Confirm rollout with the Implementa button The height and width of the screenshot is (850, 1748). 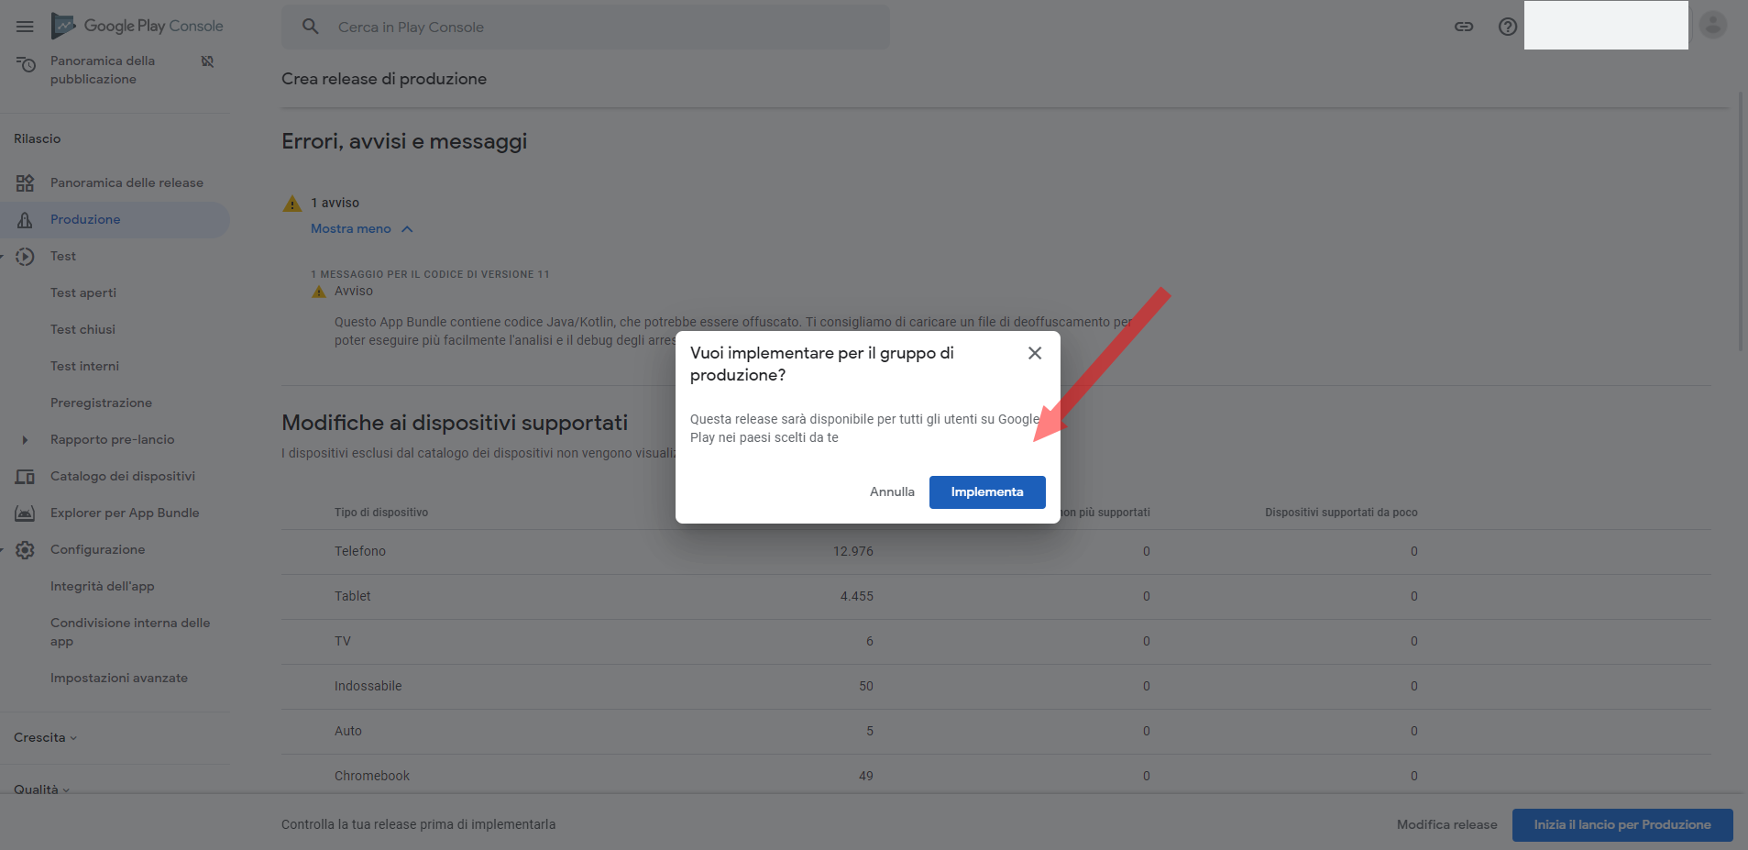pyautogui.click(x=986, y=491)
